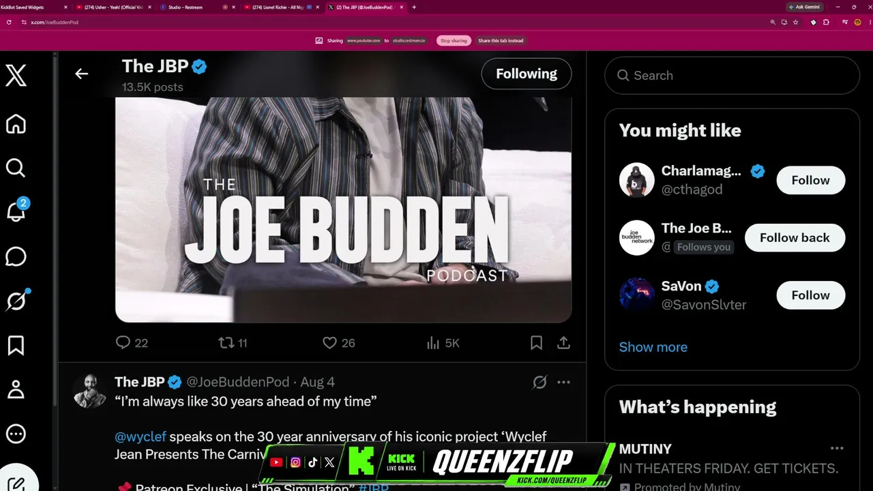Open The JBP avatar on Aug 4 post
Screen dimensions: 873x491
tap(89, 391)
